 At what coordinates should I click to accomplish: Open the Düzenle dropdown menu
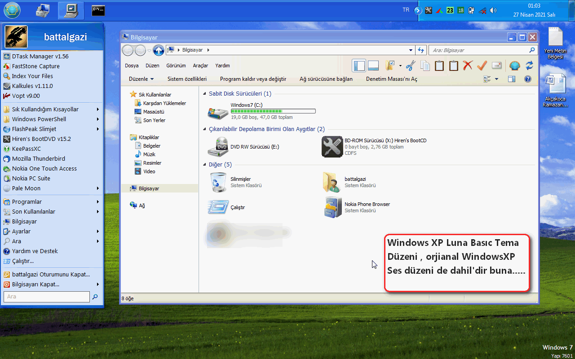pos(141,79)
